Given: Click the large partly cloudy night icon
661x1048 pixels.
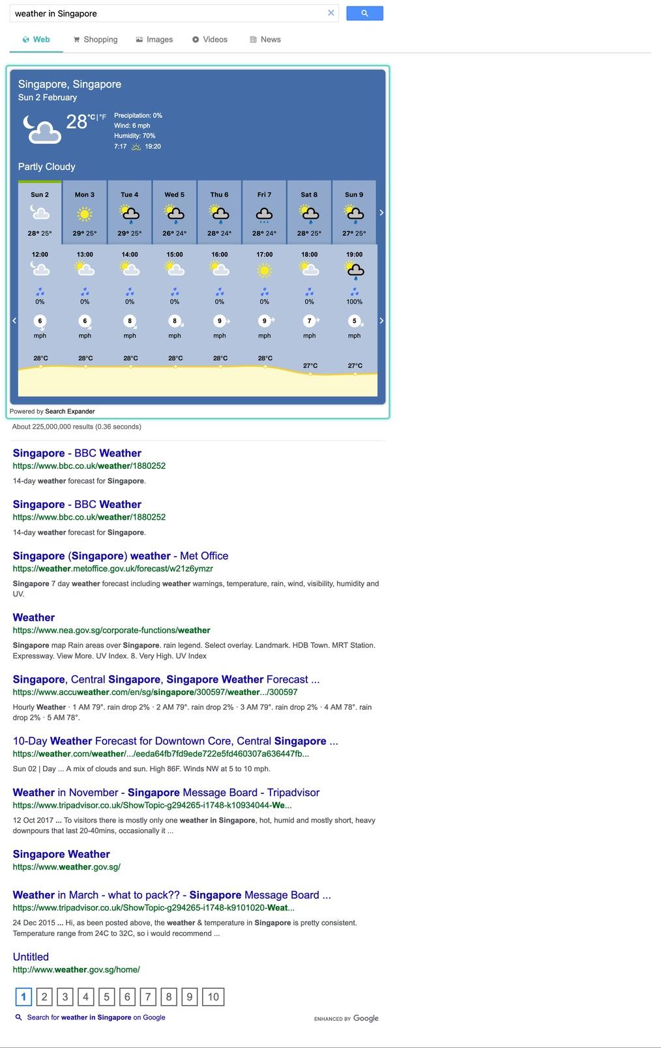Looking at the screenshot, I should click(x=42, y=128).
